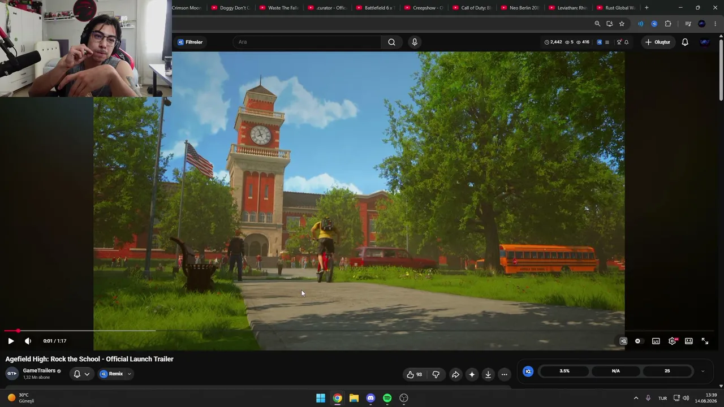
Task: Submit search with the magnifier icon
Action: [x=391, y=42]
